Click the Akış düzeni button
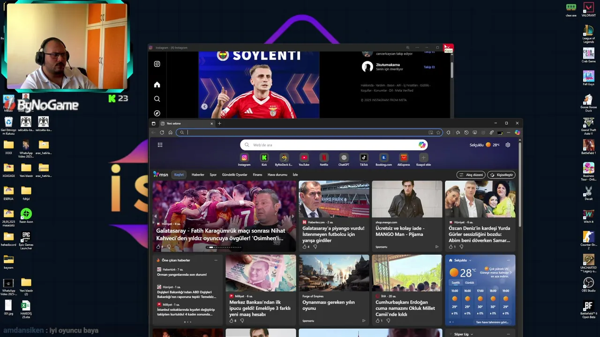The height and width of the screenshot is (337, 600). click(x=471, y=175)
